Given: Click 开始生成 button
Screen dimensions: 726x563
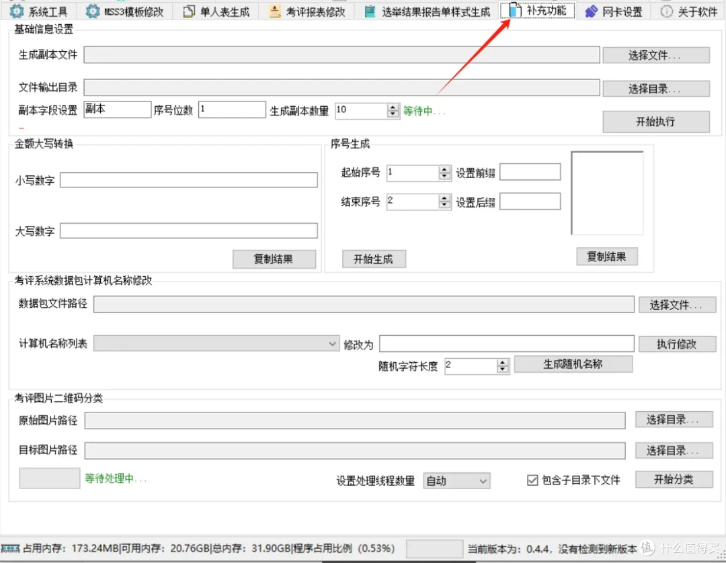Looking at the screenshot, I should 374,259.
